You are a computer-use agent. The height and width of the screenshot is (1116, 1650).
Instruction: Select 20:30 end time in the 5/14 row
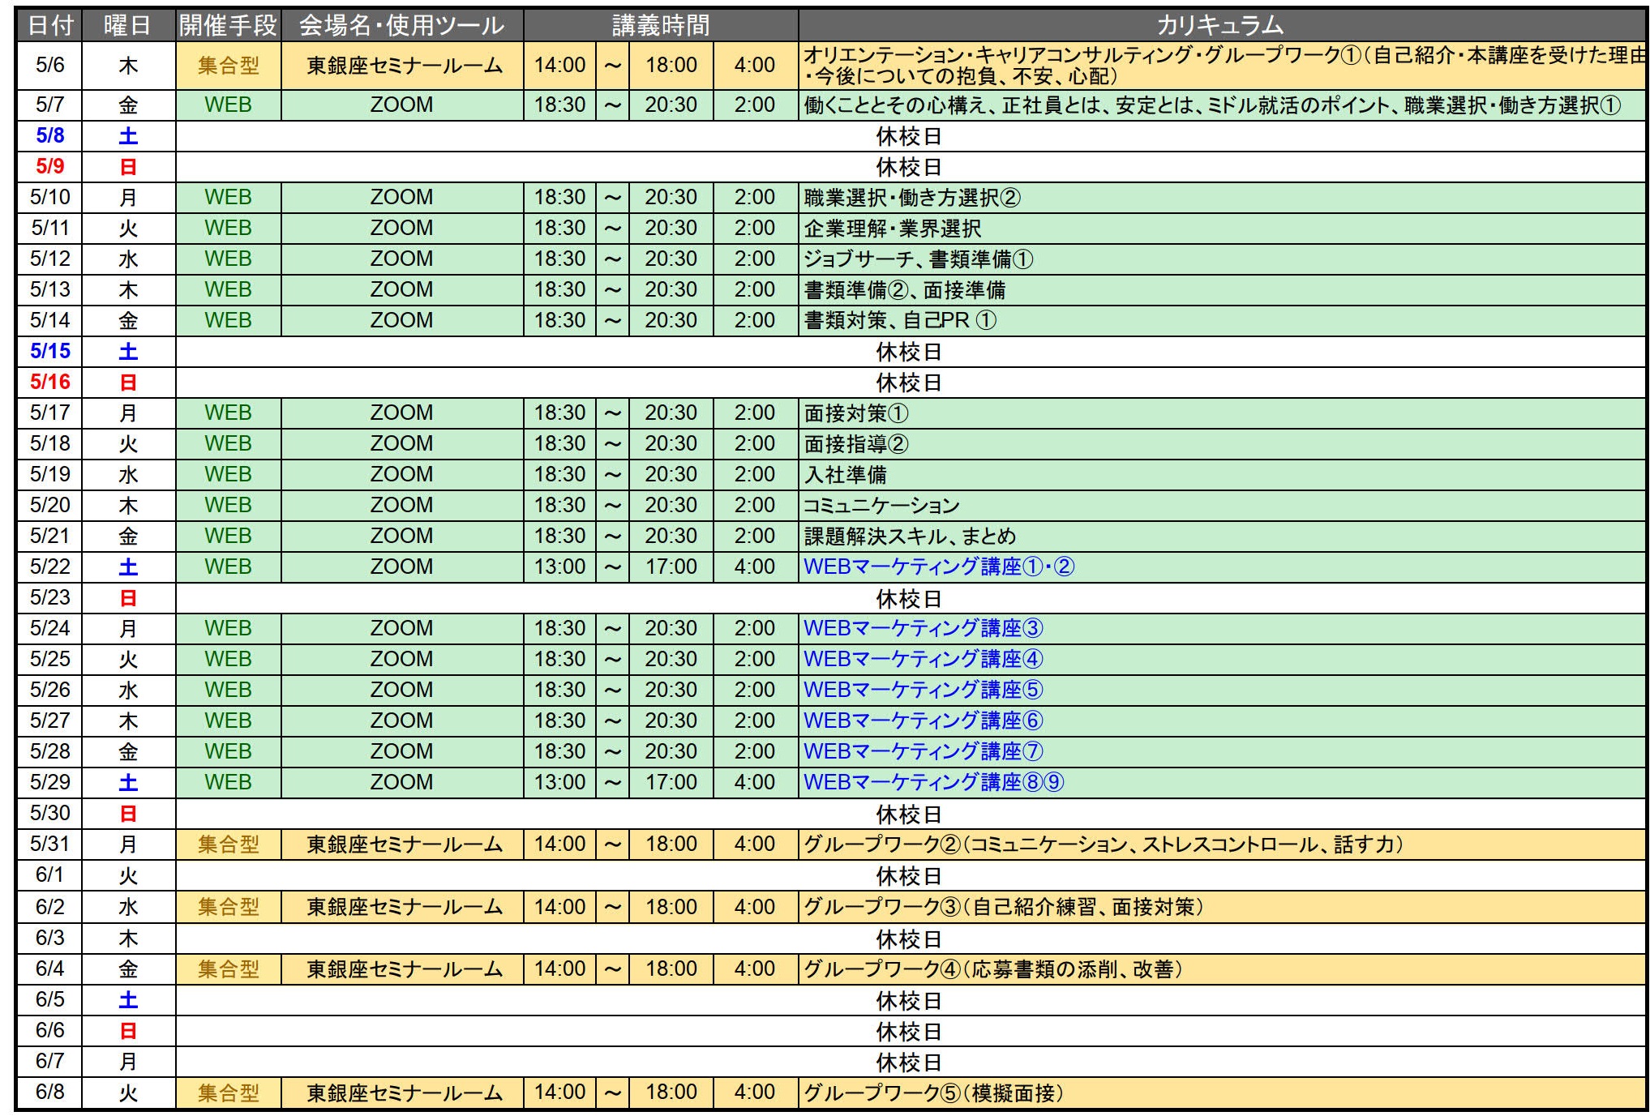point(671,321)
